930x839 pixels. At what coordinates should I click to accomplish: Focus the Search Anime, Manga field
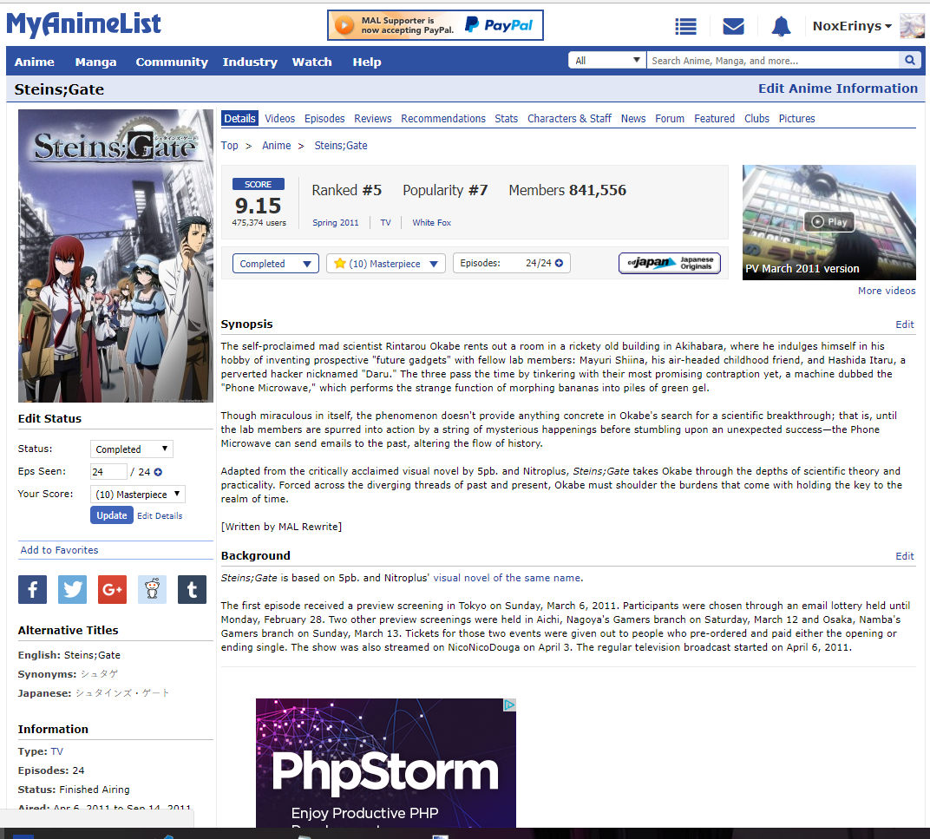pyautogui.click(x=773, y=60)
